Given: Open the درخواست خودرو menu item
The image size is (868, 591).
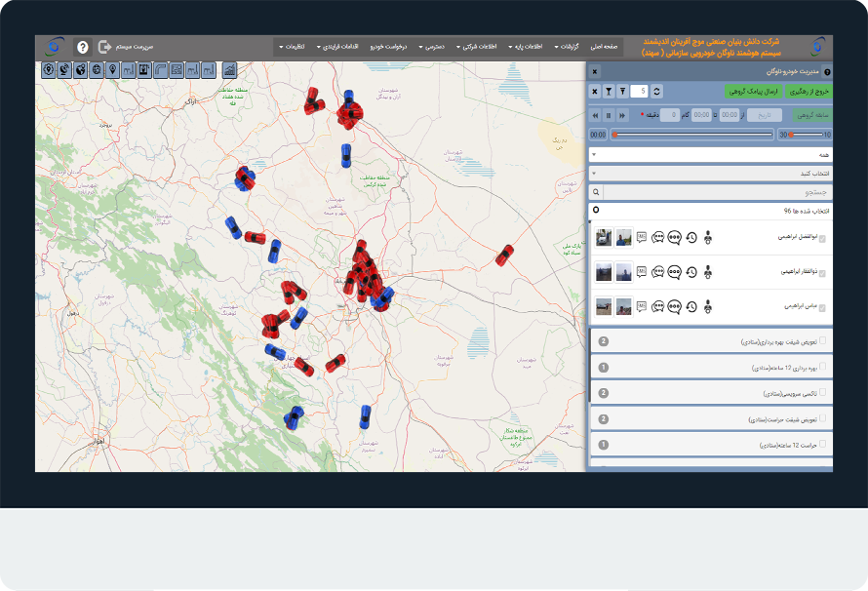Looking at the screenshot, I should (x=390, y=47).
